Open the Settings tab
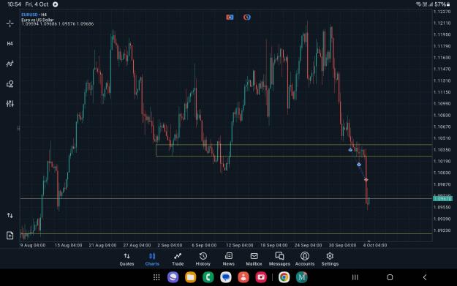Viewport: 457px width, 286px height. (x=330, y=259)
